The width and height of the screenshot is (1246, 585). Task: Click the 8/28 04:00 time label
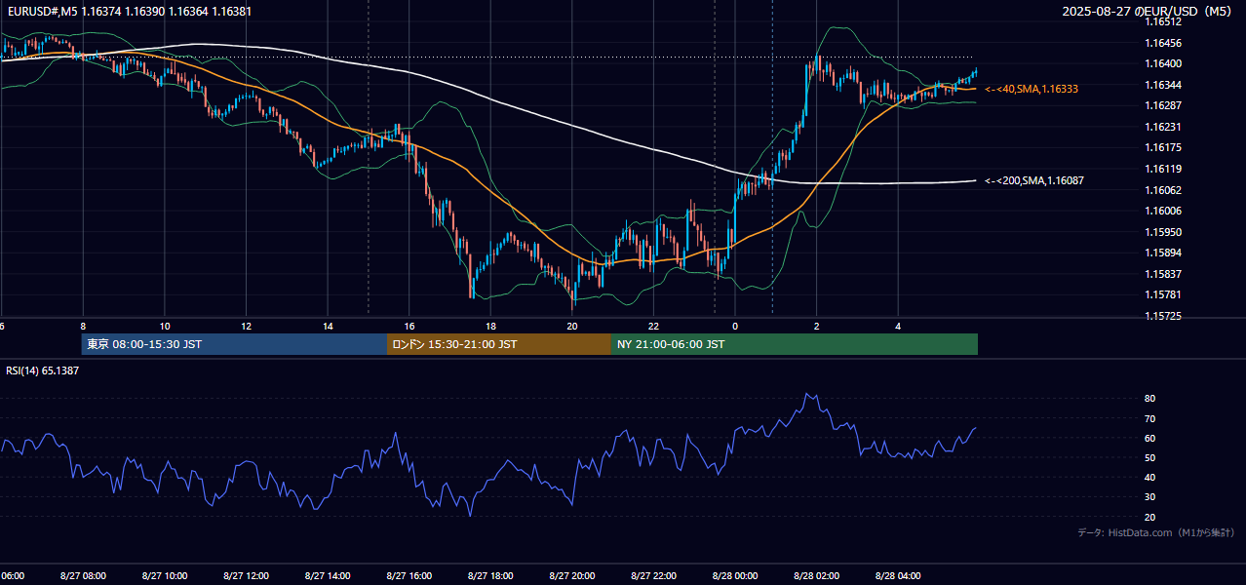[899, 575]
